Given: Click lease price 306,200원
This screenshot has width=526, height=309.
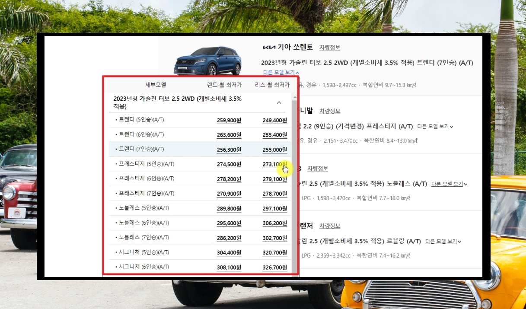Looking at the screenshot, I should click(x=275, y=223).
